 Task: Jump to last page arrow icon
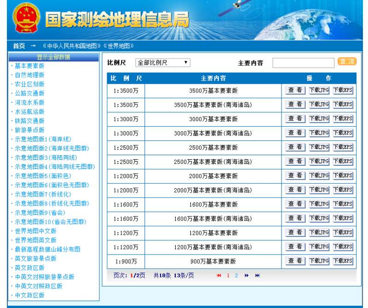pos(258,275)
